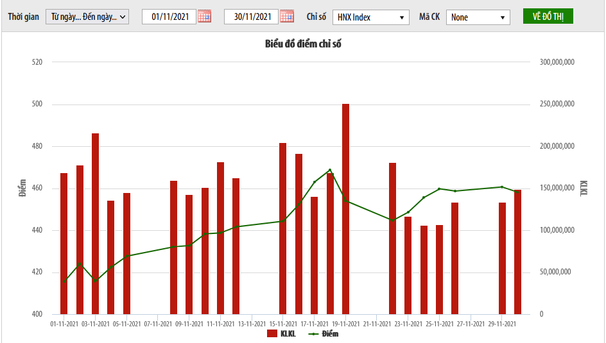The height and width of the screenshot is (343, 606).
Task: Click the first index point on 01-11-2021
Action: click(64, 281)
